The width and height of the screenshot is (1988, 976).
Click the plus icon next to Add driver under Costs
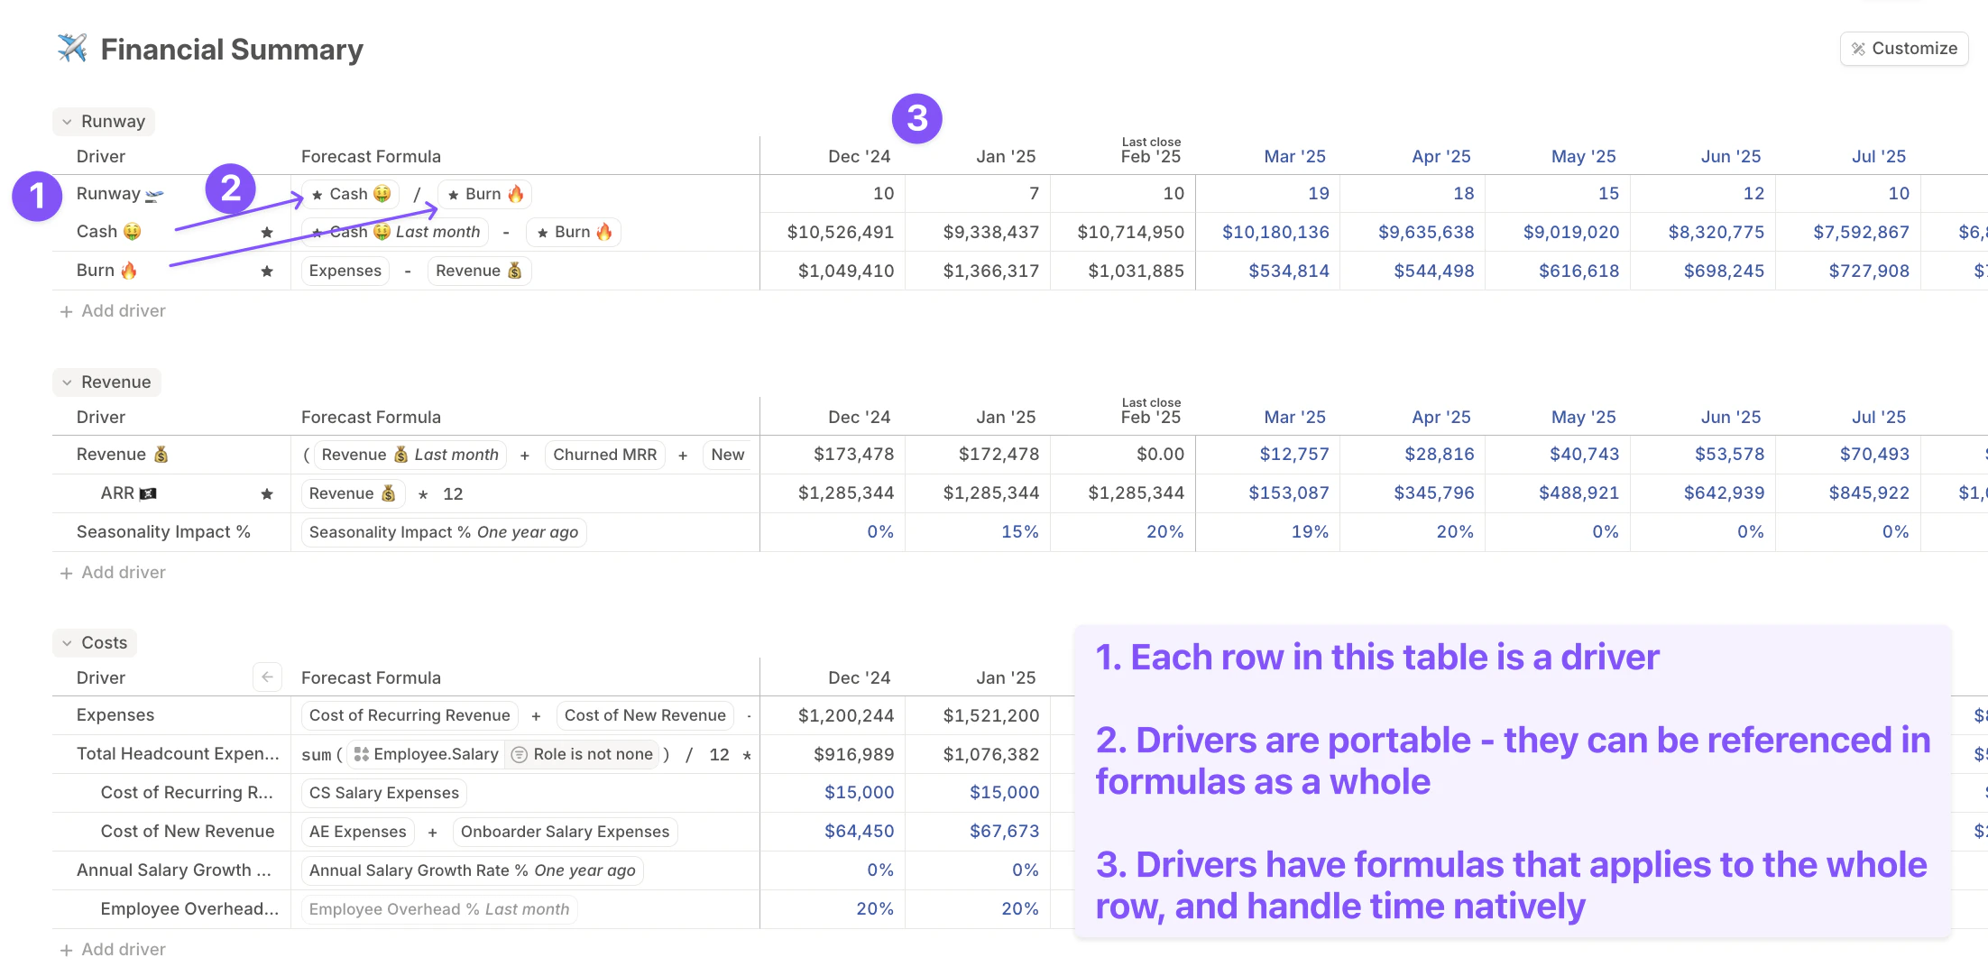(66, 949)
